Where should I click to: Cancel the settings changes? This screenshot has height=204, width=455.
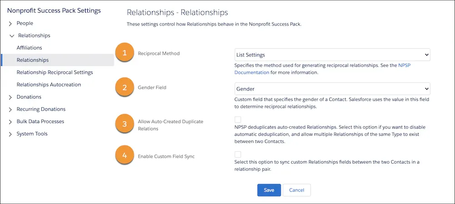(297, 190)
